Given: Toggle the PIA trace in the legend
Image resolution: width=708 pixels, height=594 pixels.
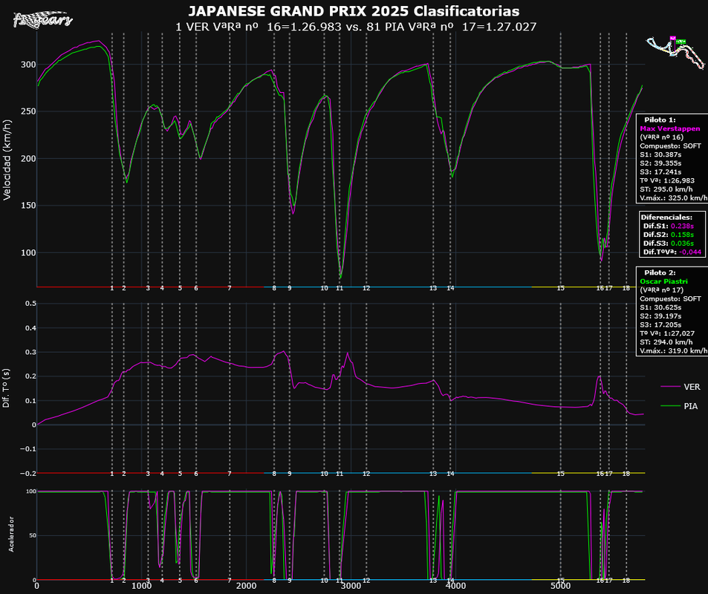Looking at the screenshot, I should coord(679,406).
